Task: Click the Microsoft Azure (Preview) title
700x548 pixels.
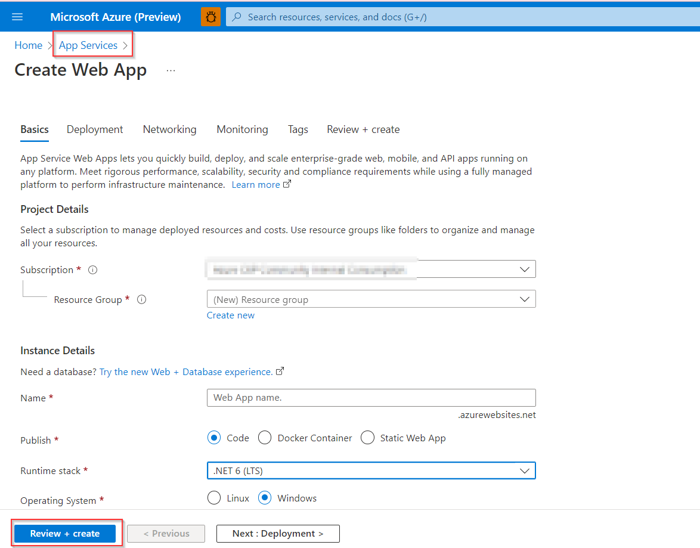Action: point(116,17)
